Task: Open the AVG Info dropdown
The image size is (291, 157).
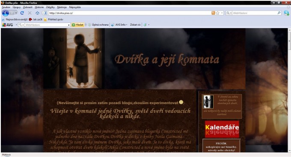Action: coord(119,25)
